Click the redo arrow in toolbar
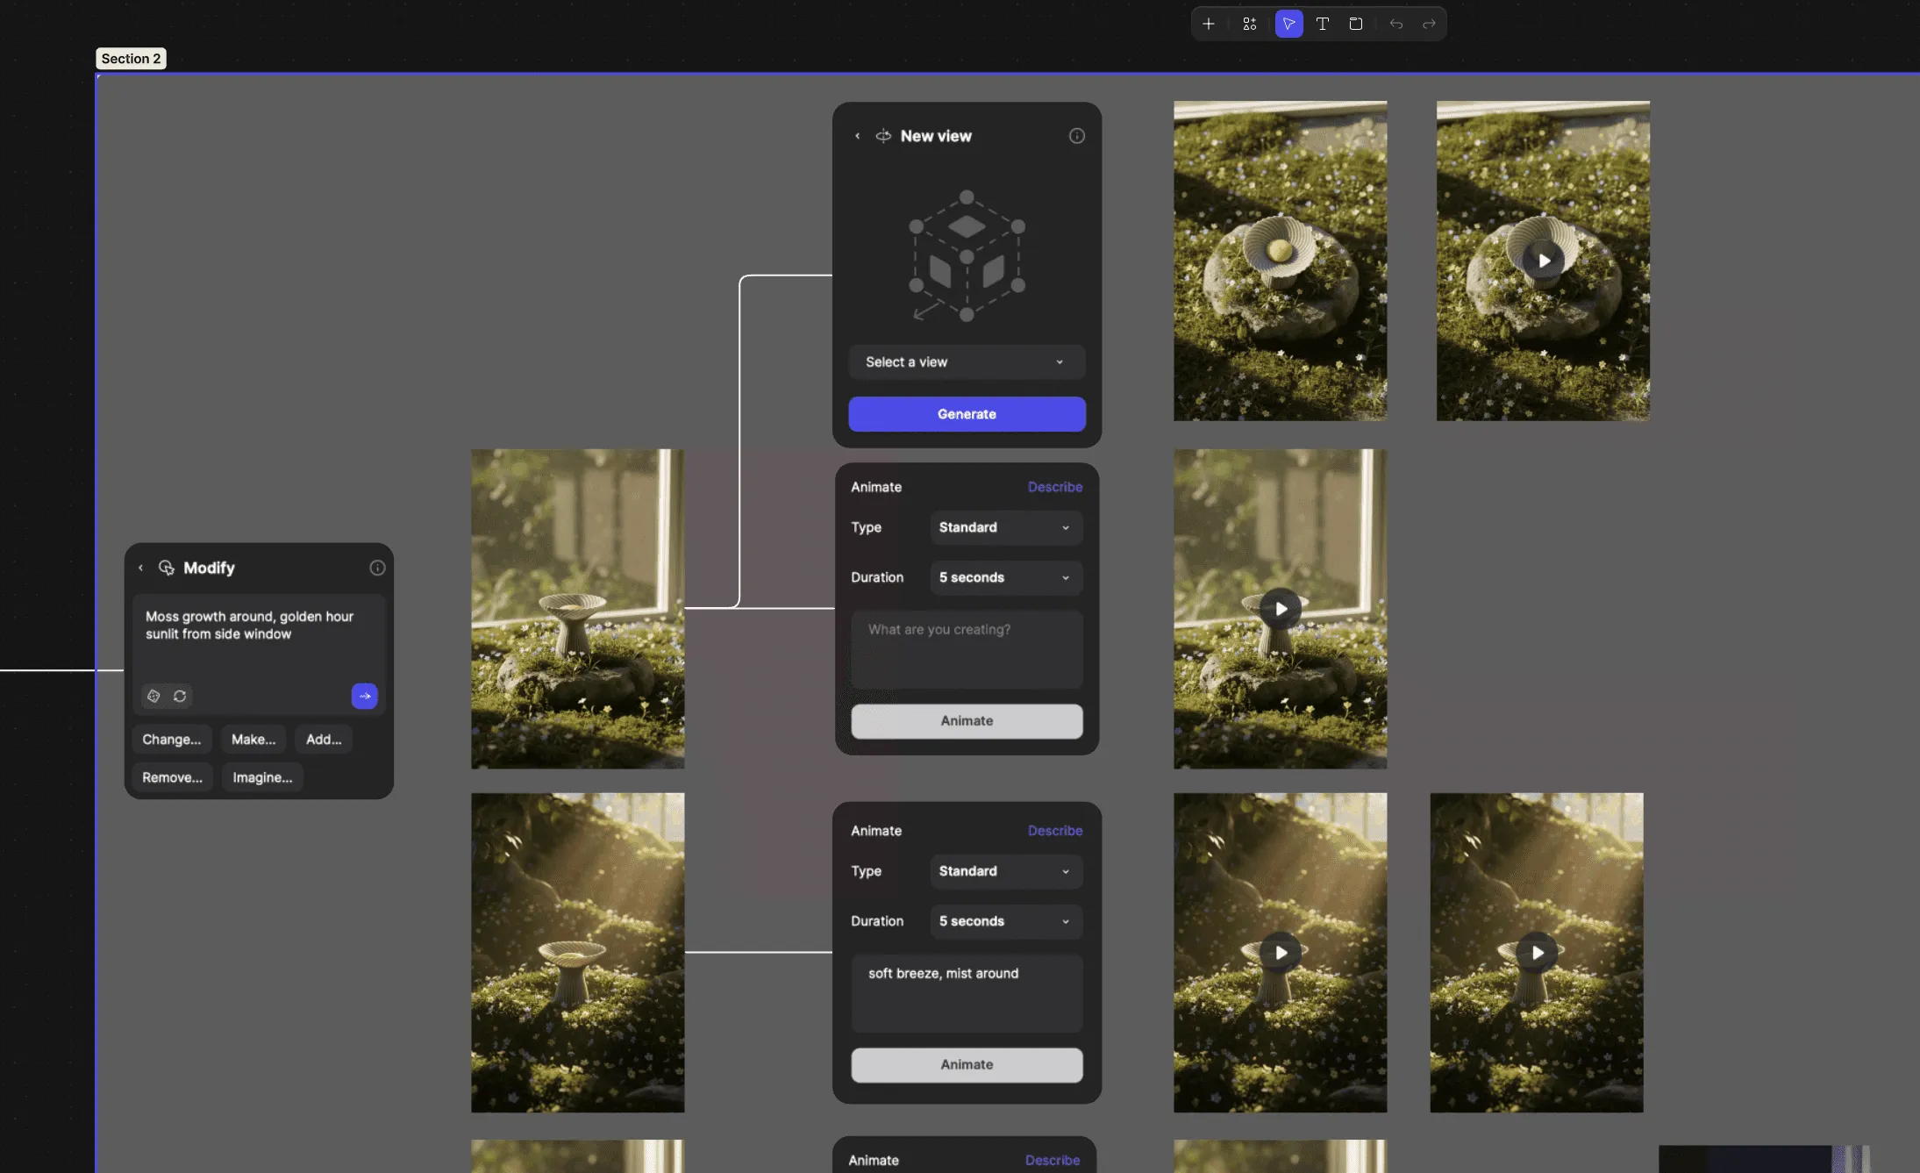Image resolution: width=1920 pixels, height=1173 pixels. click(x=1429, y=24)
